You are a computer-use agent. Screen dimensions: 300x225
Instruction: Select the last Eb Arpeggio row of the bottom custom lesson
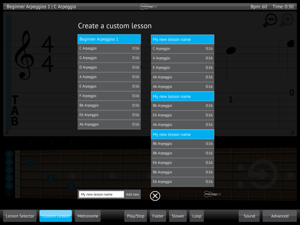point(183,182)
